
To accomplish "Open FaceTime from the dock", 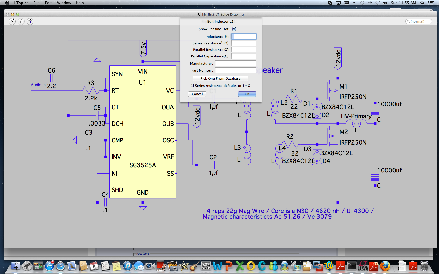I will click(x=150, y=266).
